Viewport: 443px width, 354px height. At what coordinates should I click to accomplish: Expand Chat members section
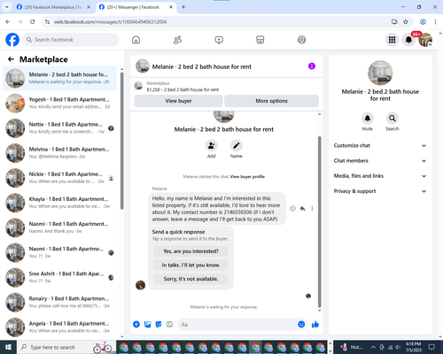380,161
